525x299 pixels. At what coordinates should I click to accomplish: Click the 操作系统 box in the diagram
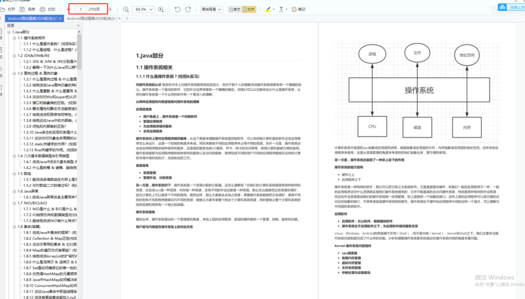(419, 90)
